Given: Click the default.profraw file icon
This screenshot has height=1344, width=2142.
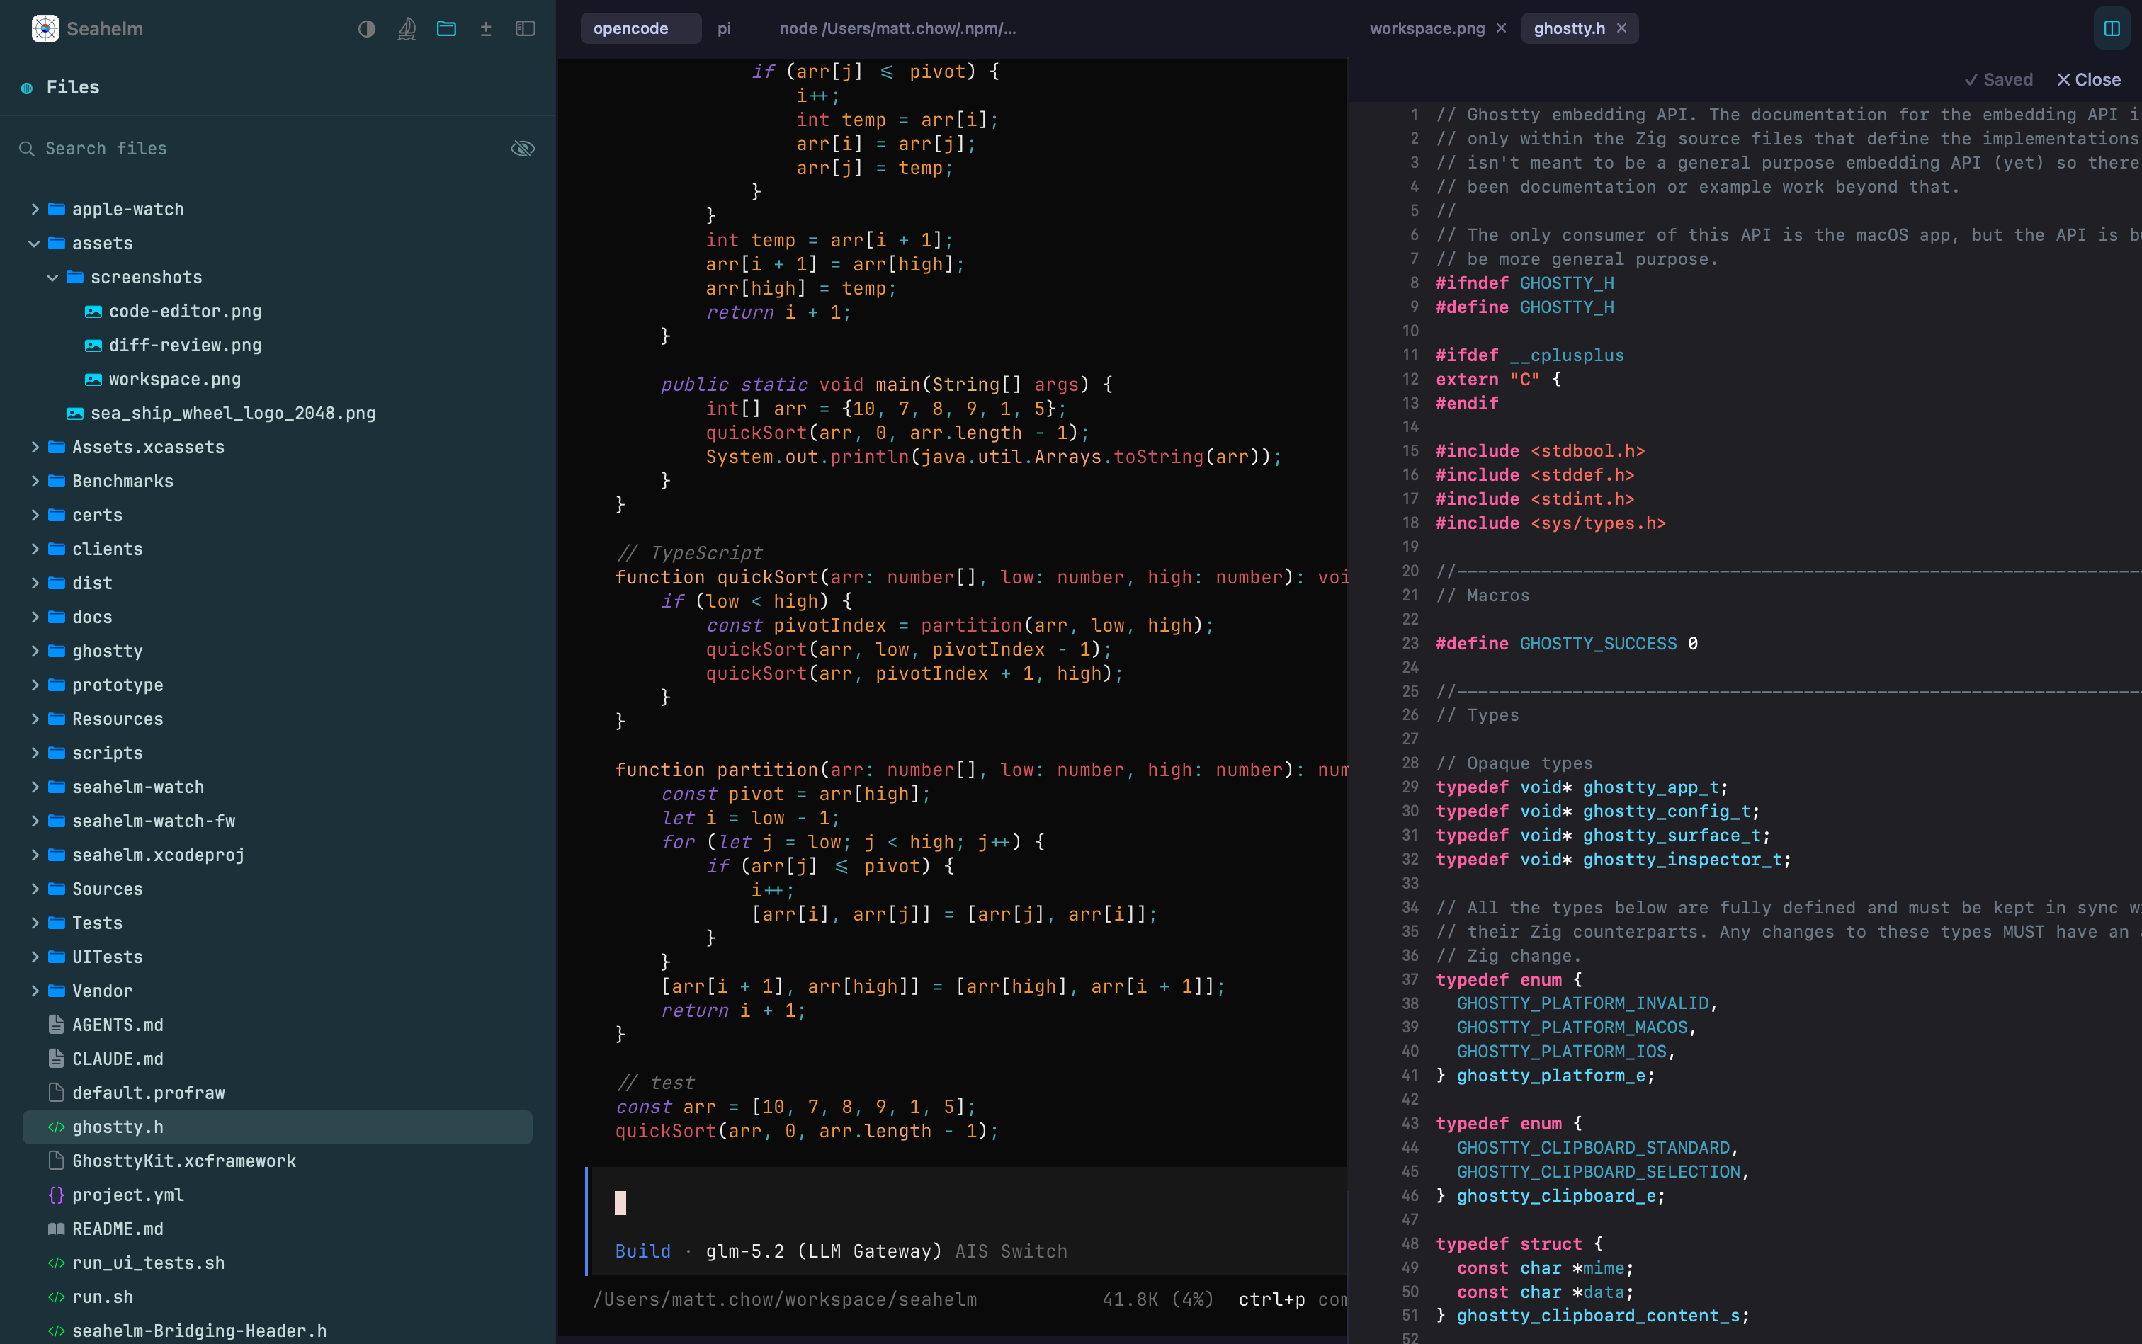Looking at the screenshot, I should tap(56, 1093).
